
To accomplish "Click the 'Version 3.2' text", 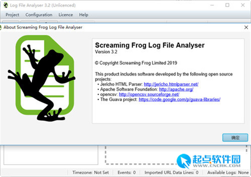I will point(106,52).
